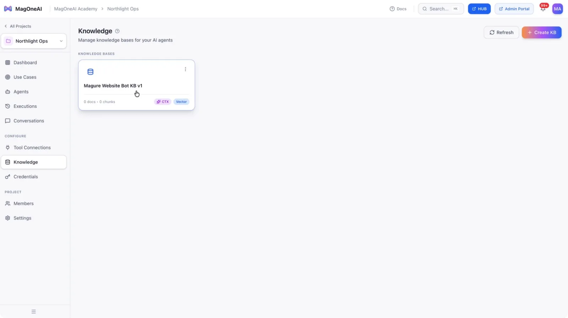Open the notifications bell icon
568x318 pixels.
[543, 9]
